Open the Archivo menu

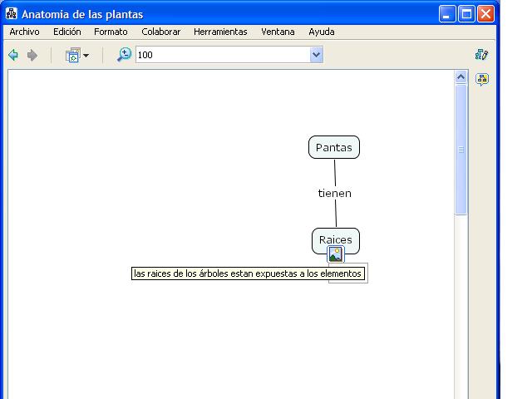click(x=24, y=32)
